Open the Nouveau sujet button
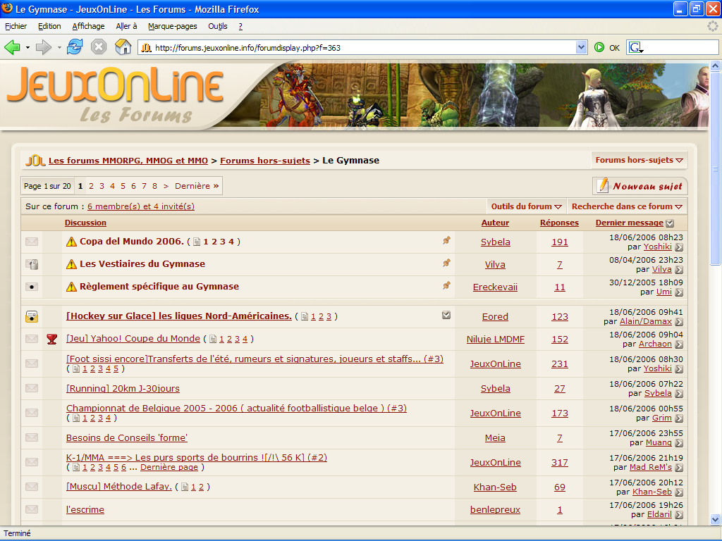The height and width of the screenshot is (541, 722). (x=640, y=185)
